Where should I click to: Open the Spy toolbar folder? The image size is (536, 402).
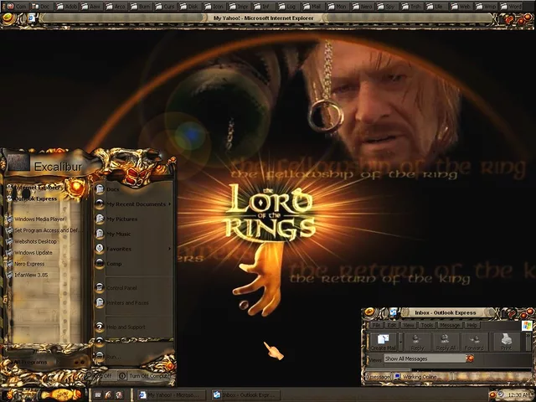(x=386, y=6)
